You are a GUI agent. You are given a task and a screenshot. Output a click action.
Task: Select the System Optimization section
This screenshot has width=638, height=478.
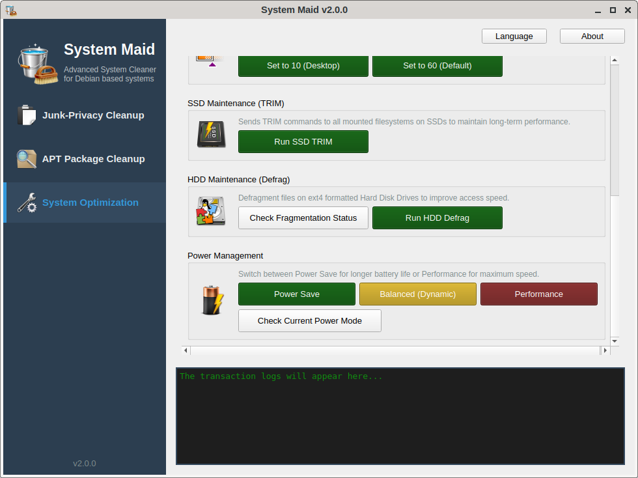click(x=90, y=203)
